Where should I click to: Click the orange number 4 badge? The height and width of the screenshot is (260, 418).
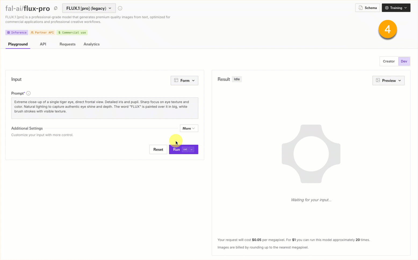387,29
